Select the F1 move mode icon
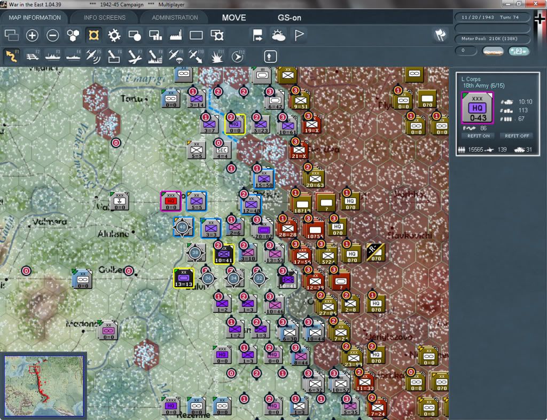 click(12, 56)
